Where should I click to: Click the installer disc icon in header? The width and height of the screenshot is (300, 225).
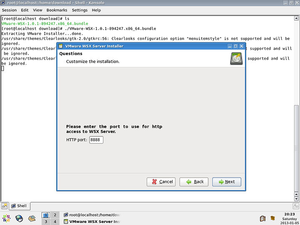pos(236,59)
